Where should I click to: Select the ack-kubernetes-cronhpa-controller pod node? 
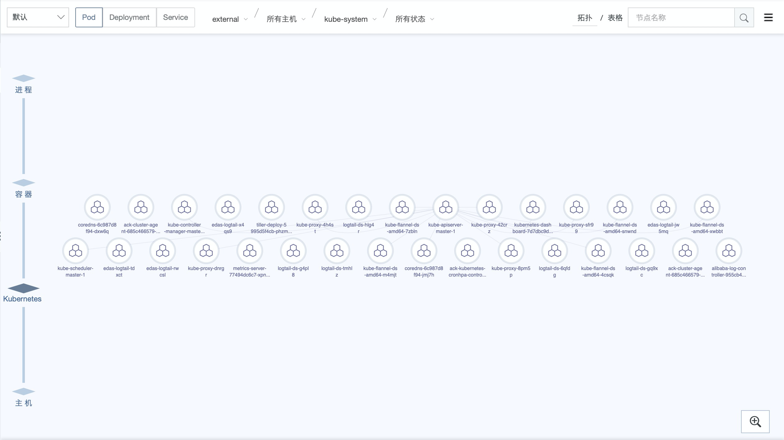coord(468,251)
